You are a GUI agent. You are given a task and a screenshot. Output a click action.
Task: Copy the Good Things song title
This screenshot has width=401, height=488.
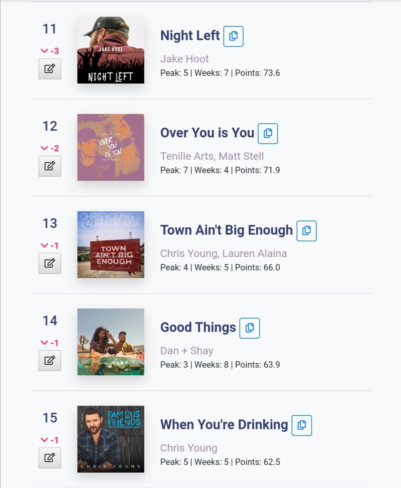(x=250, y=328)
